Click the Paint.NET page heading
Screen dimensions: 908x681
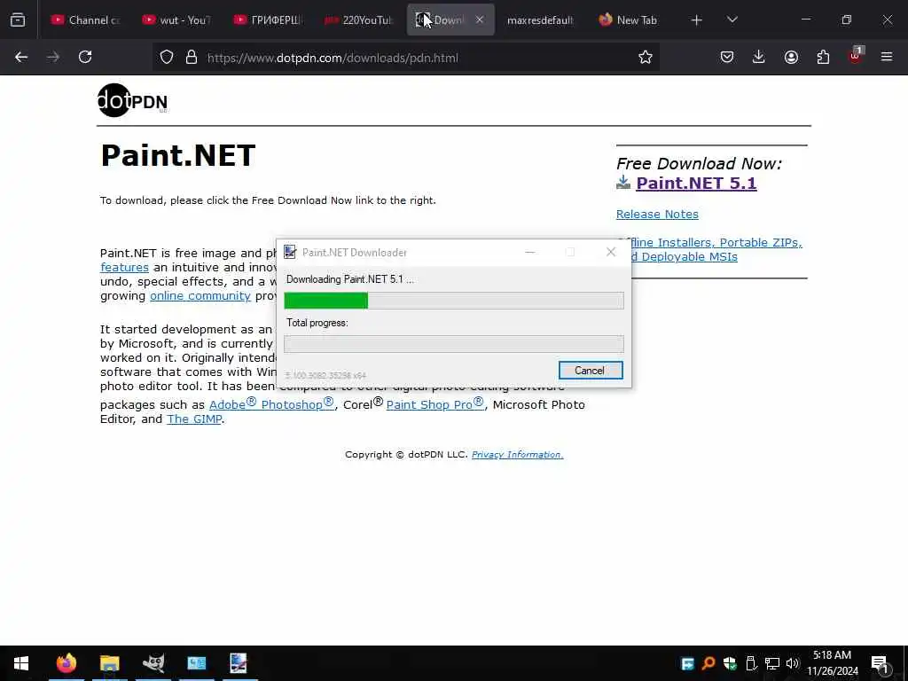coord(177,155)
